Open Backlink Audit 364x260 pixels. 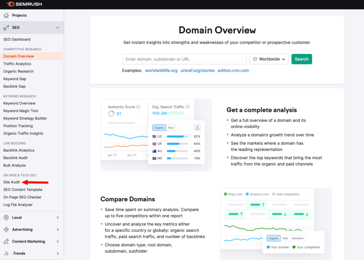tap(15, 158)
